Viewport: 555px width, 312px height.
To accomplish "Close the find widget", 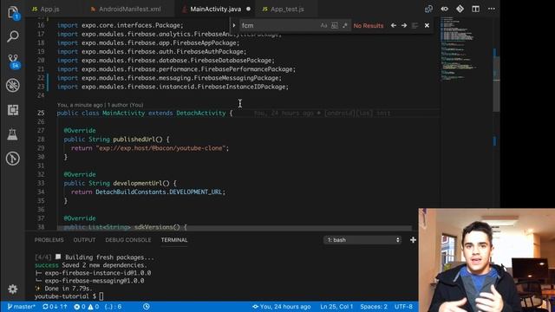I will pyautogui.click(x=427, y=25).
